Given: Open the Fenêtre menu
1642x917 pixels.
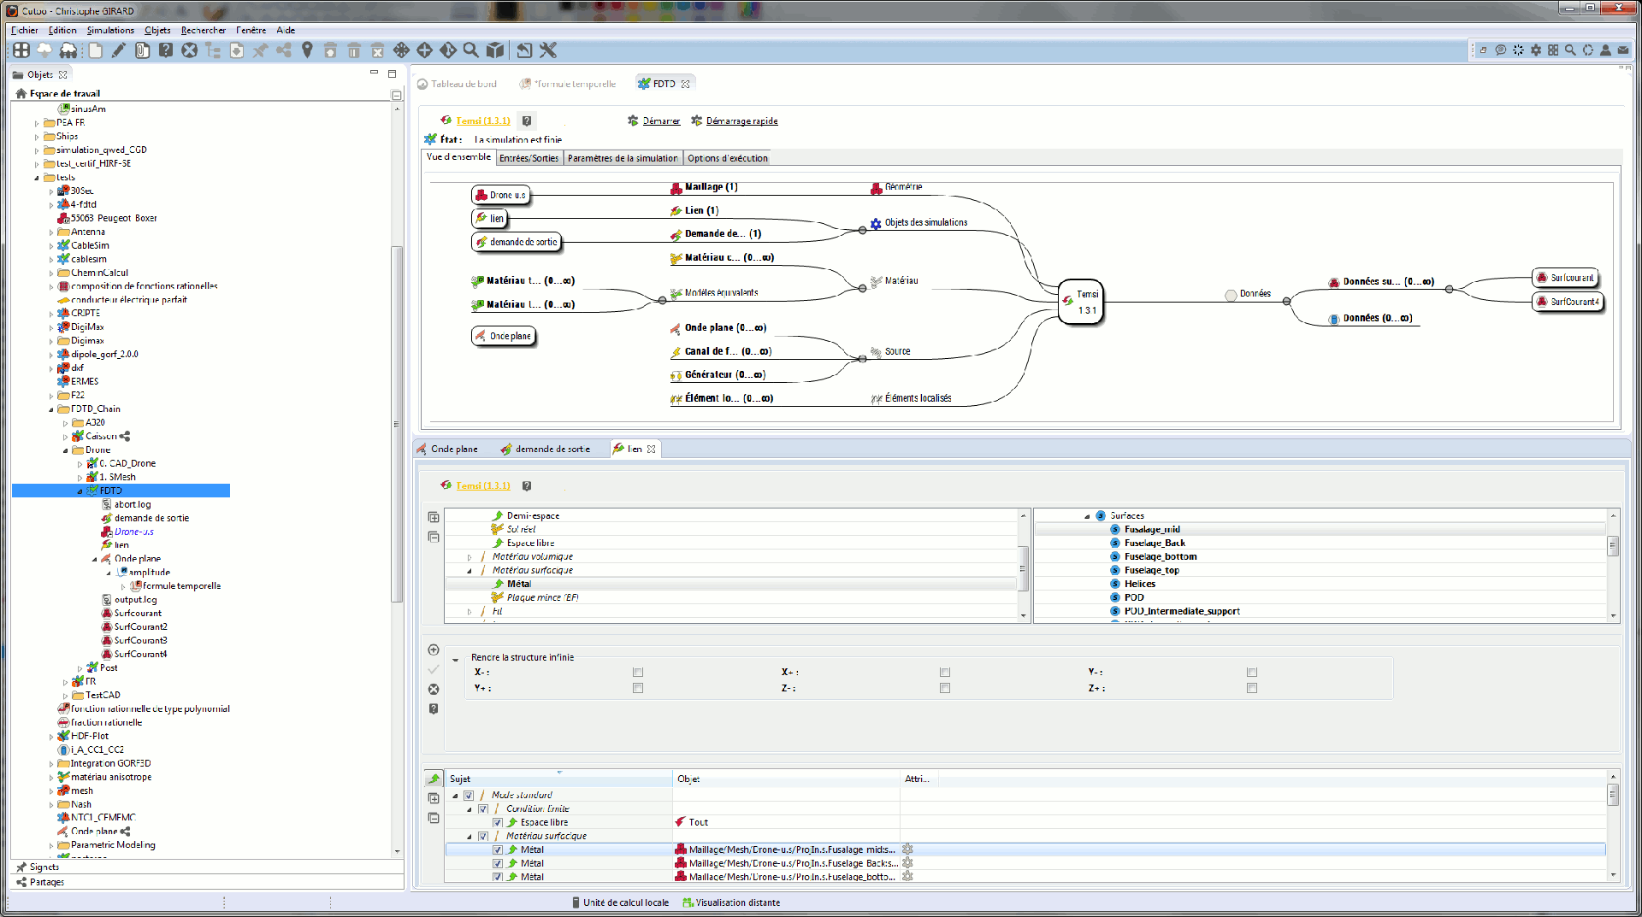Looking at the screenshot, I should click(x=251, y=30).
